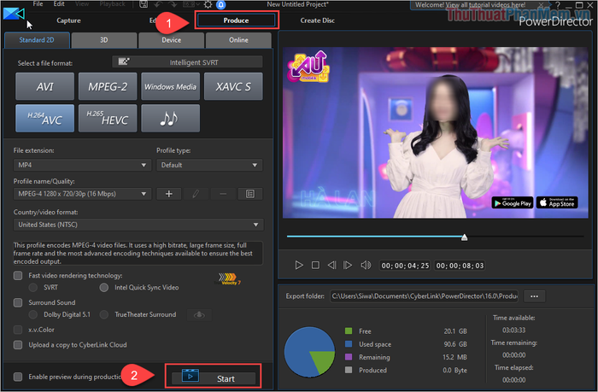
Task: Edit profile with pencil icon
Action: [196, 194]
